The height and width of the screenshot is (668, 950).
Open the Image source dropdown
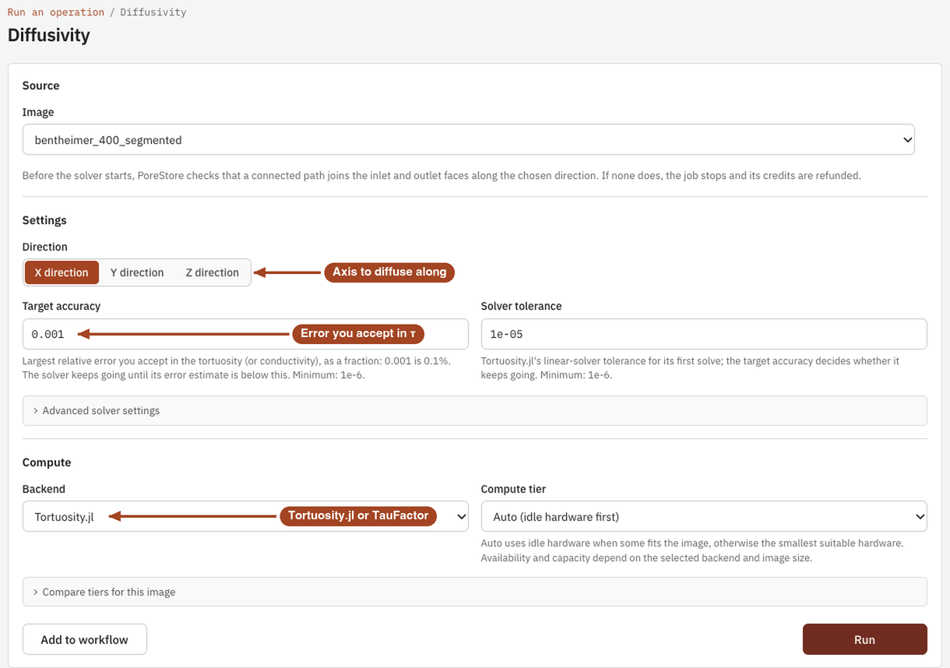coord(469,140)
